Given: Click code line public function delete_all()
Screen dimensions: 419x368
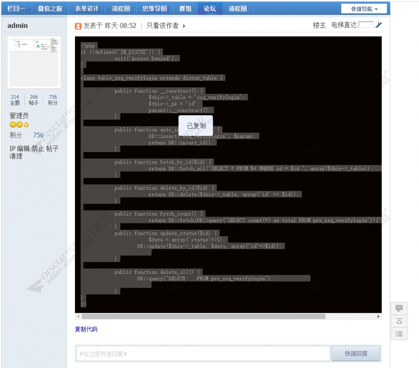Looking at the screenshot, I should (x=158, y=272).
